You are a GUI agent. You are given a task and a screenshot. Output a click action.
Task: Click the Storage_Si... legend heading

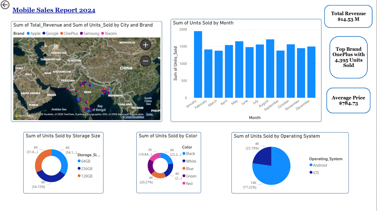[89, 155]
